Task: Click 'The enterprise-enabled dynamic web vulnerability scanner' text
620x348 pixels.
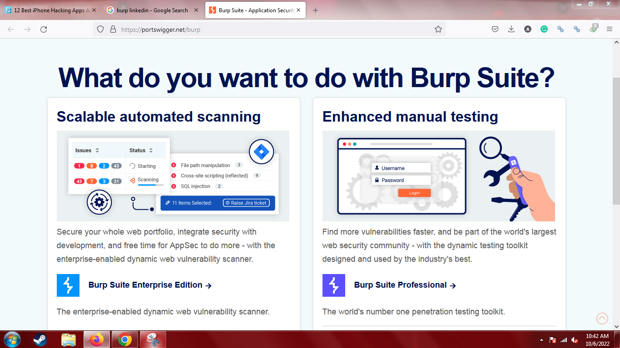Action: pyautogui.click(x=163, y=312)
